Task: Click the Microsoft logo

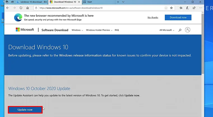Action: pos(25,30)
